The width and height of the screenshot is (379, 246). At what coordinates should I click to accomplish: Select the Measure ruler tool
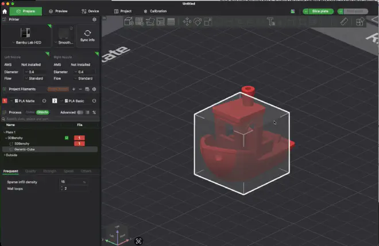[344, 22]
